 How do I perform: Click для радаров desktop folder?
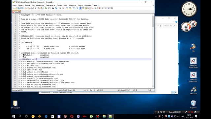[x=15, y=104]
